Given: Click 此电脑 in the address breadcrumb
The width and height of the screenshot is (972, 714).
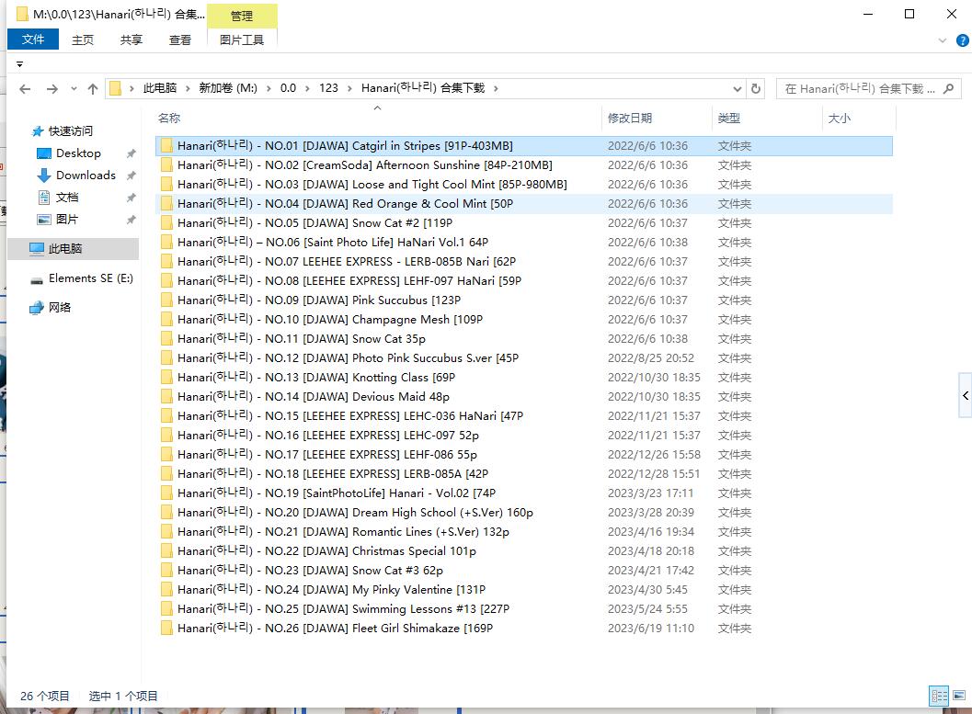Looking at the screenshot, I should (x=160, y=88).
